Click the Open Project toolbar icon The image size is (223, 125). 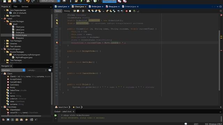tap(15, 1)
